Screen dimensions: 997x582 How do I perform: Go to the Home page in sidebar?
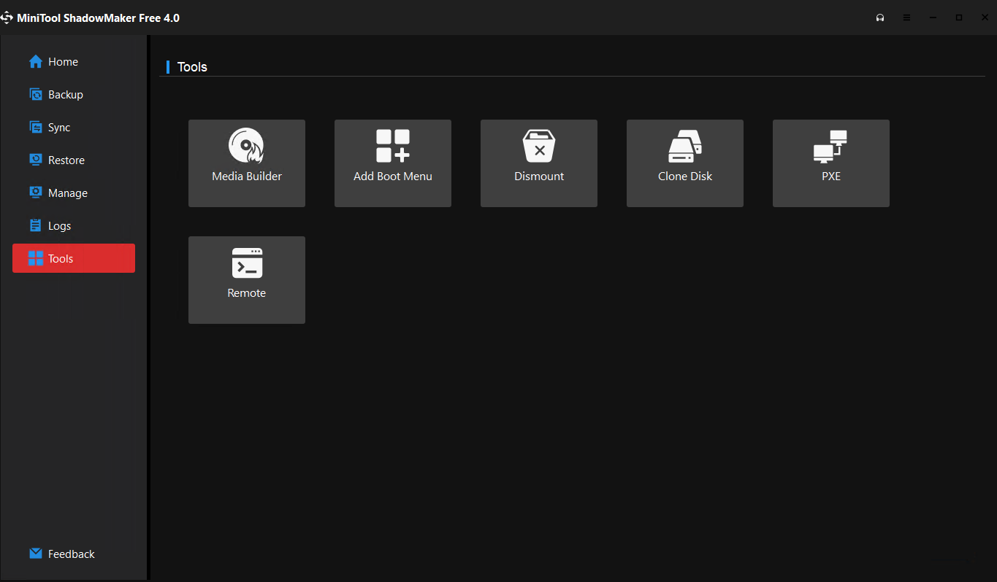(74, 62)
